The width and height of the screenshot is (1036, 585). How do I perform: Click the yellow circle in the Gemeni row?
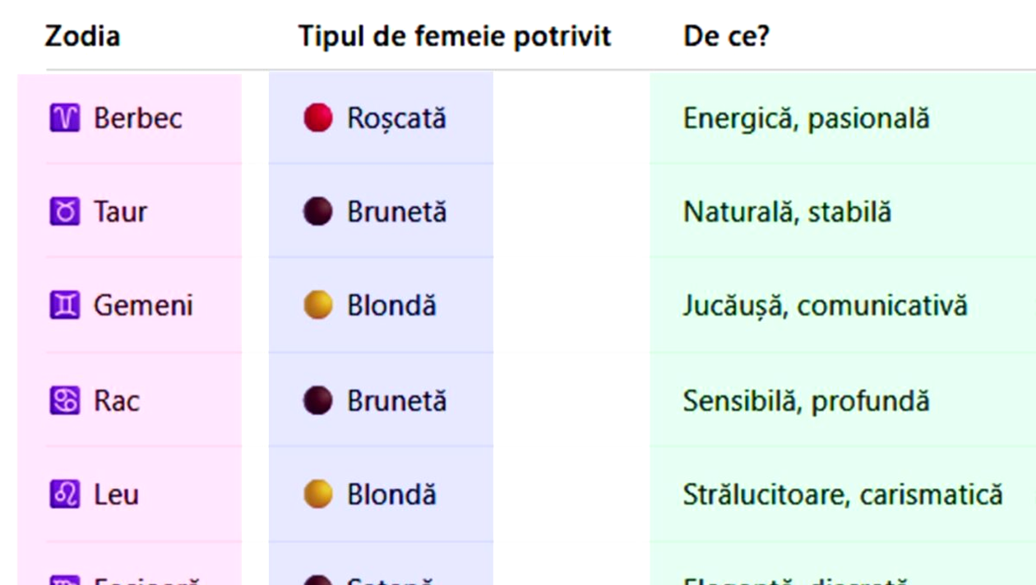click(x=318, y=306)
